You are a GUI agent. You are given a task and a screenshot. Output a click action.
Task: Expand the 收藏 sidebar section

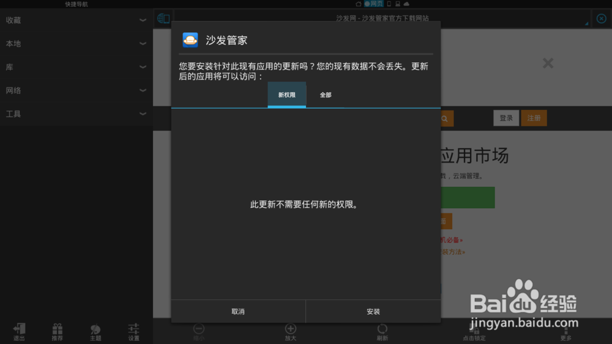pyautogui.click(x=76, y=20)
